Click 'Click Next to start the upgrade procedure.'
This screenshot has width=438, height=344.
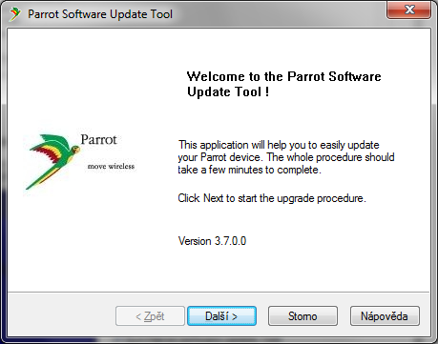point(272,198)
